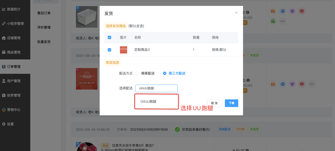Viewport: 335px width, 151px height.
Task: Click the blue printer icon on first order
Action: [x=283, y=11]
